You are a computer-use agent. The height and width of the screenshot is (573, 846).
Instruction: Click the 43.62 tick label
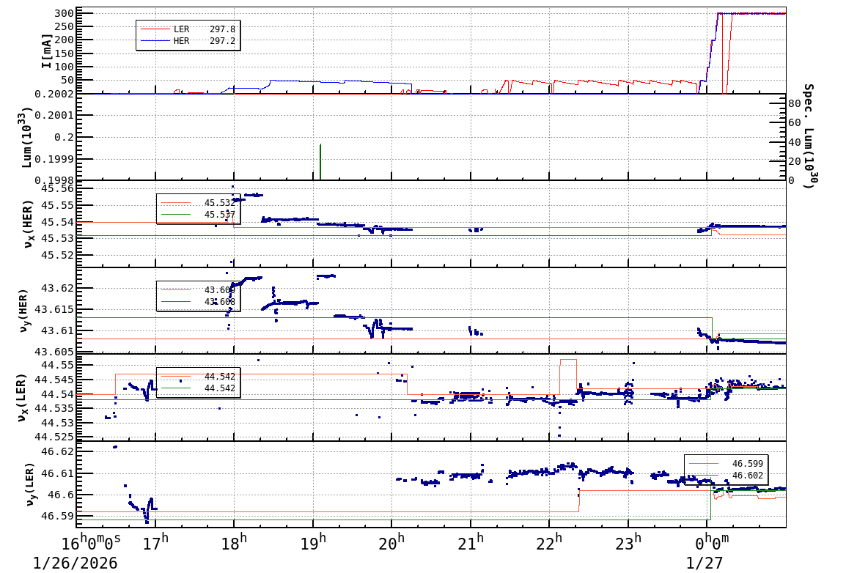point(58,289)
